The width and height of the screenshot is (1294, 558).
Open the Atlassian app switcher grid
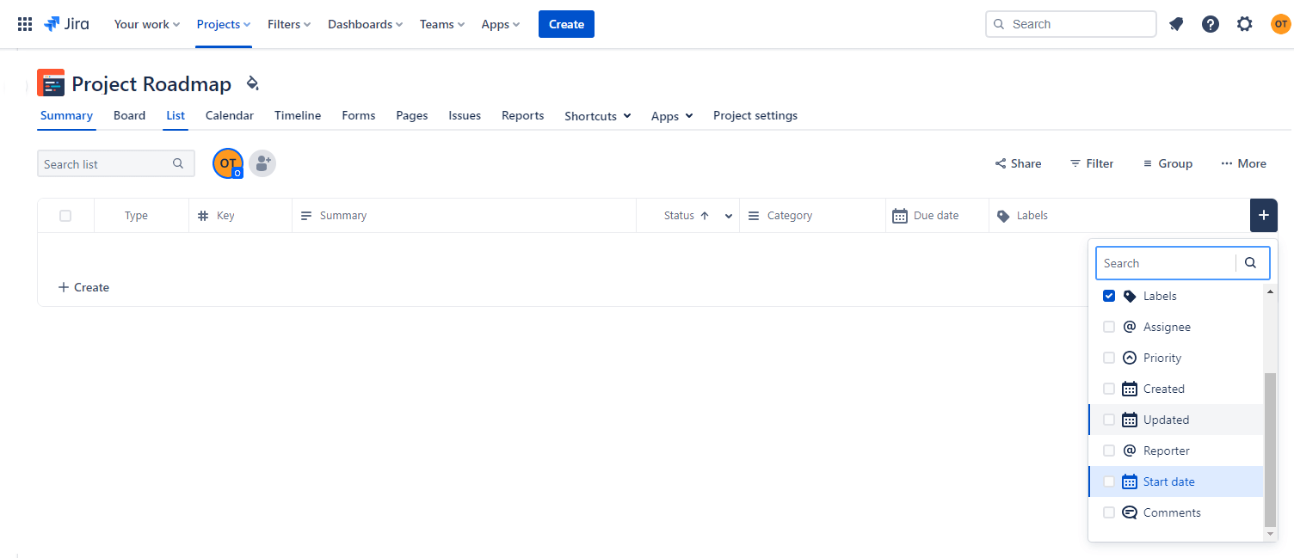coord(24,23)
